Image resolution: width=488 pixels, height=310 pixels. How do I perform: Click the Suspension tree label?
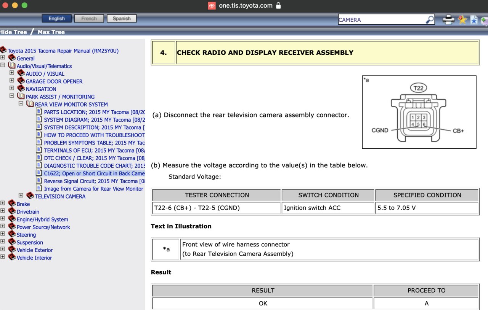[x=30, y=242]
